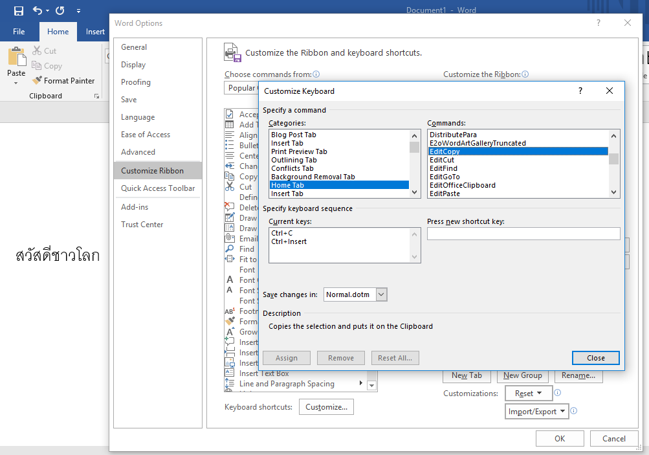Screen dimensions: 649x455
Task: Click the info icon next to Reset
Action: click(558, 393)
